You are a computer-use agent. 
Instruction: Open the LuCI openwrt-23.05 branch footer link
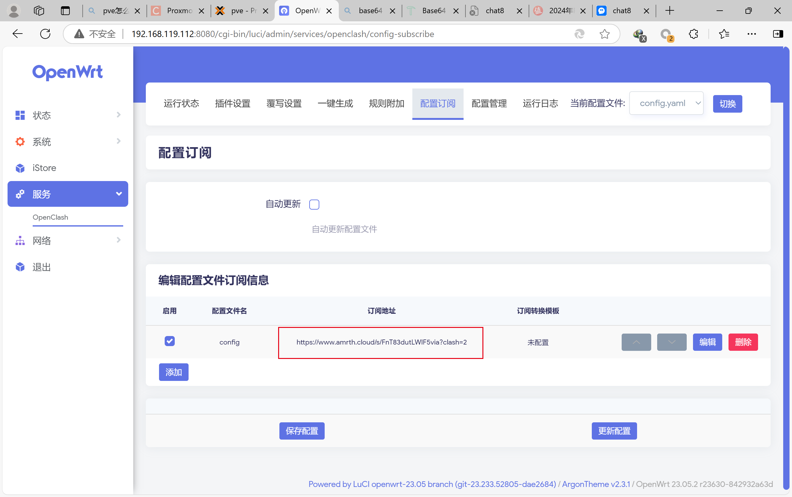click(432, 484)
